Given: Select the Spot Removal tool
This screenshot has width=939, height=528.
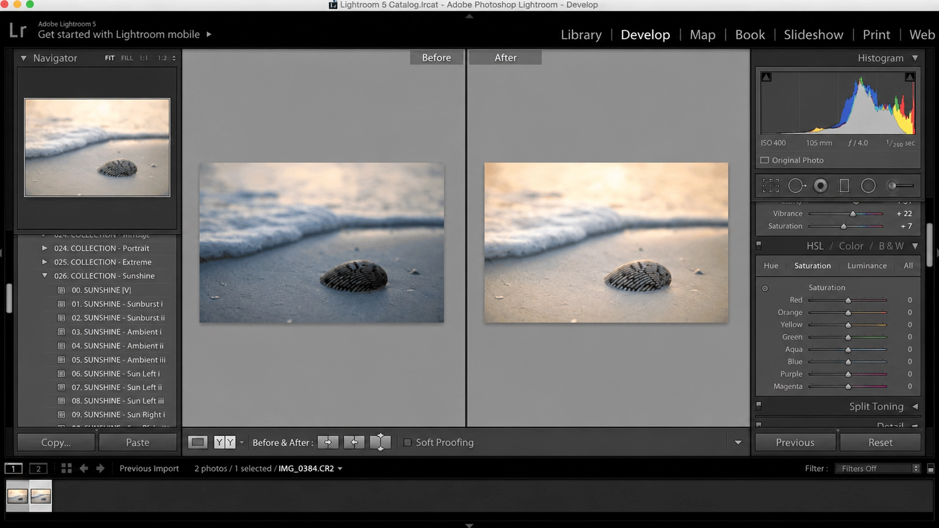Looking at the screenshot, I should [x=797, y=186].
